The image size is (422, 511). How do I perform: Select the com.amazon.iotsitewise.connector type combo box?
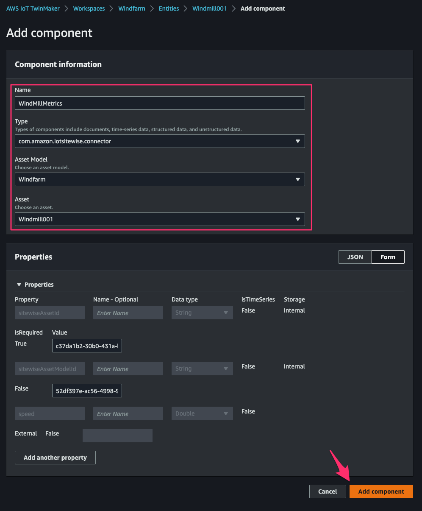tap(160, 141)
